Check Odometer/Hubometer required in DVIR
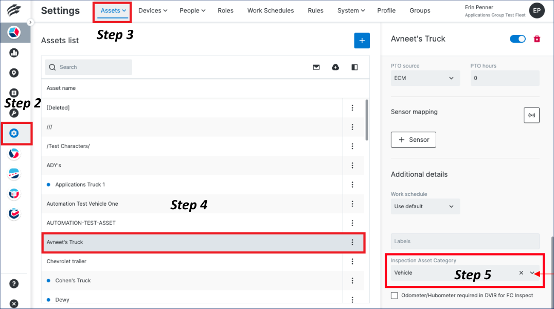The image size is (554, 309). coord(394,295)
